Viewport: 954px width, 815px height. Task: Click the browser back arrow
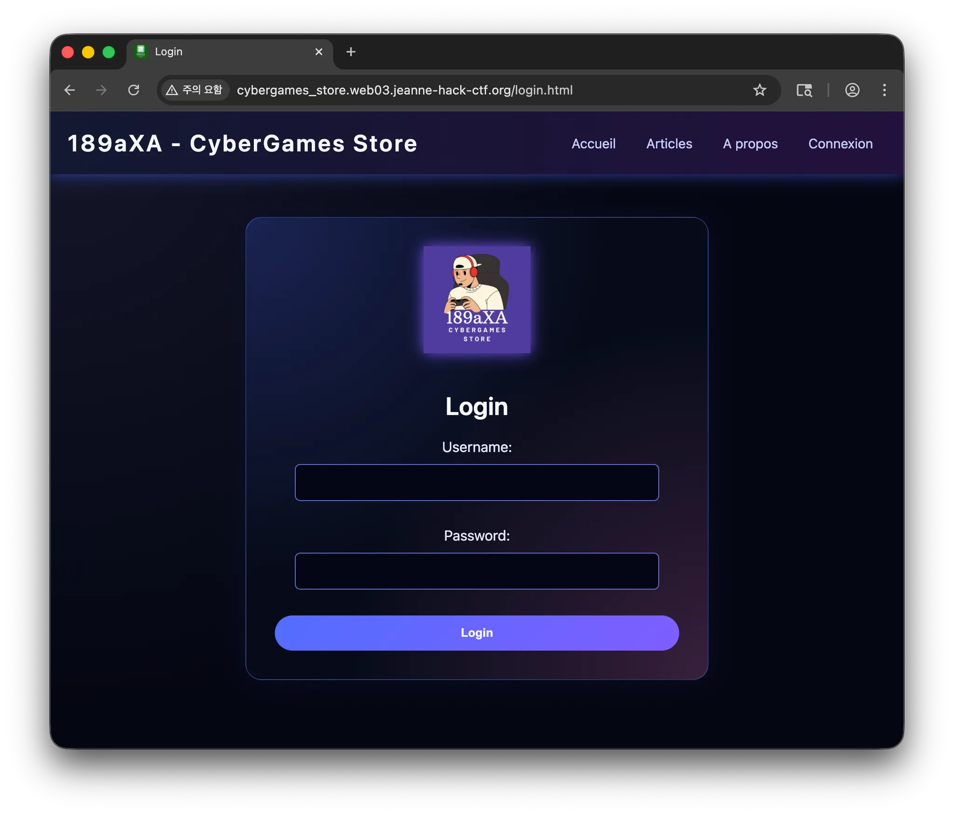coord(70,90)
